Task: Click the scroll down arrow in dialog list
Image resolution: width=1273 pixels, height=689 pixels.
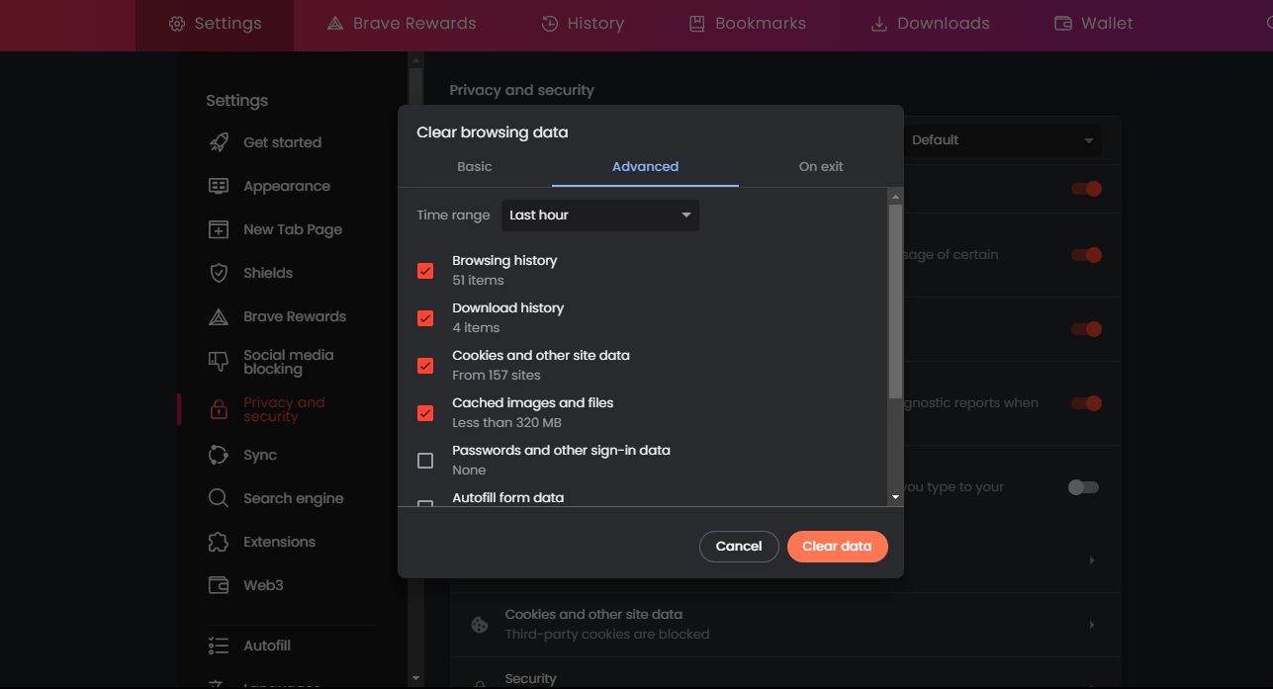Action: tap(895, 497)
